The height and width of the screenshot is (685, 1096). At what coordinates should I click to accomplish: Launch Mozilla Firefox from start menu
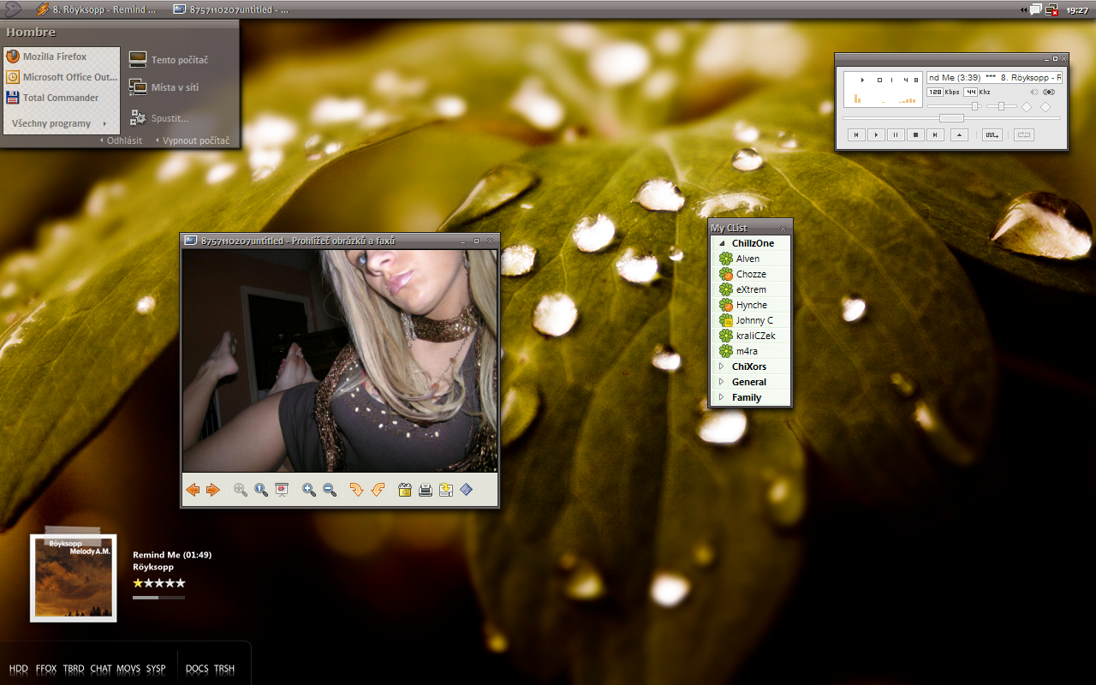[61, 57]
